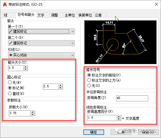
Task: Increase 折断大小 with the up arrow
Action: click(33, 112)
